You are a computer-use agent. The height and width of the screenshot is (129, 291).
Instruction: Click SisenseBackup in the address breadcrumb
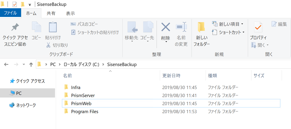coord(122,64)
